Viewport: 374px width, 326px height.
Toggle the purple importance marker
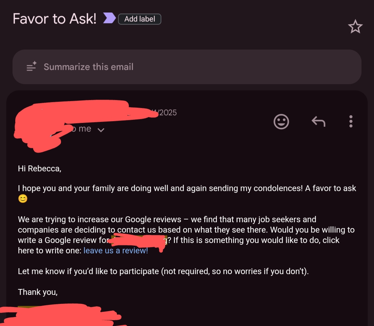click(x=109, y=19)
